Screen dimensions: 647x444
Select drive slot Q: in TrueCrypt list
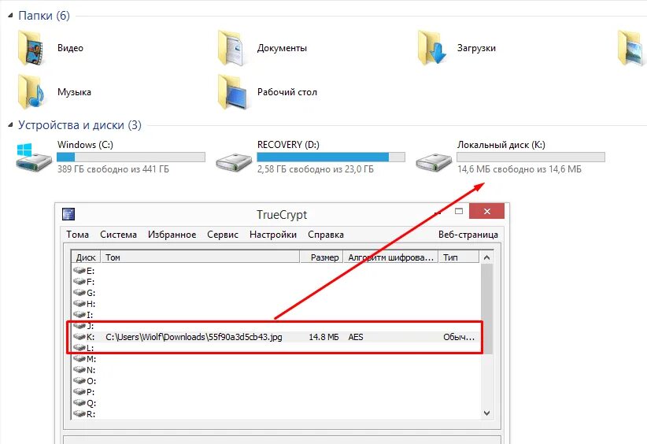click(x=84, y=403)
